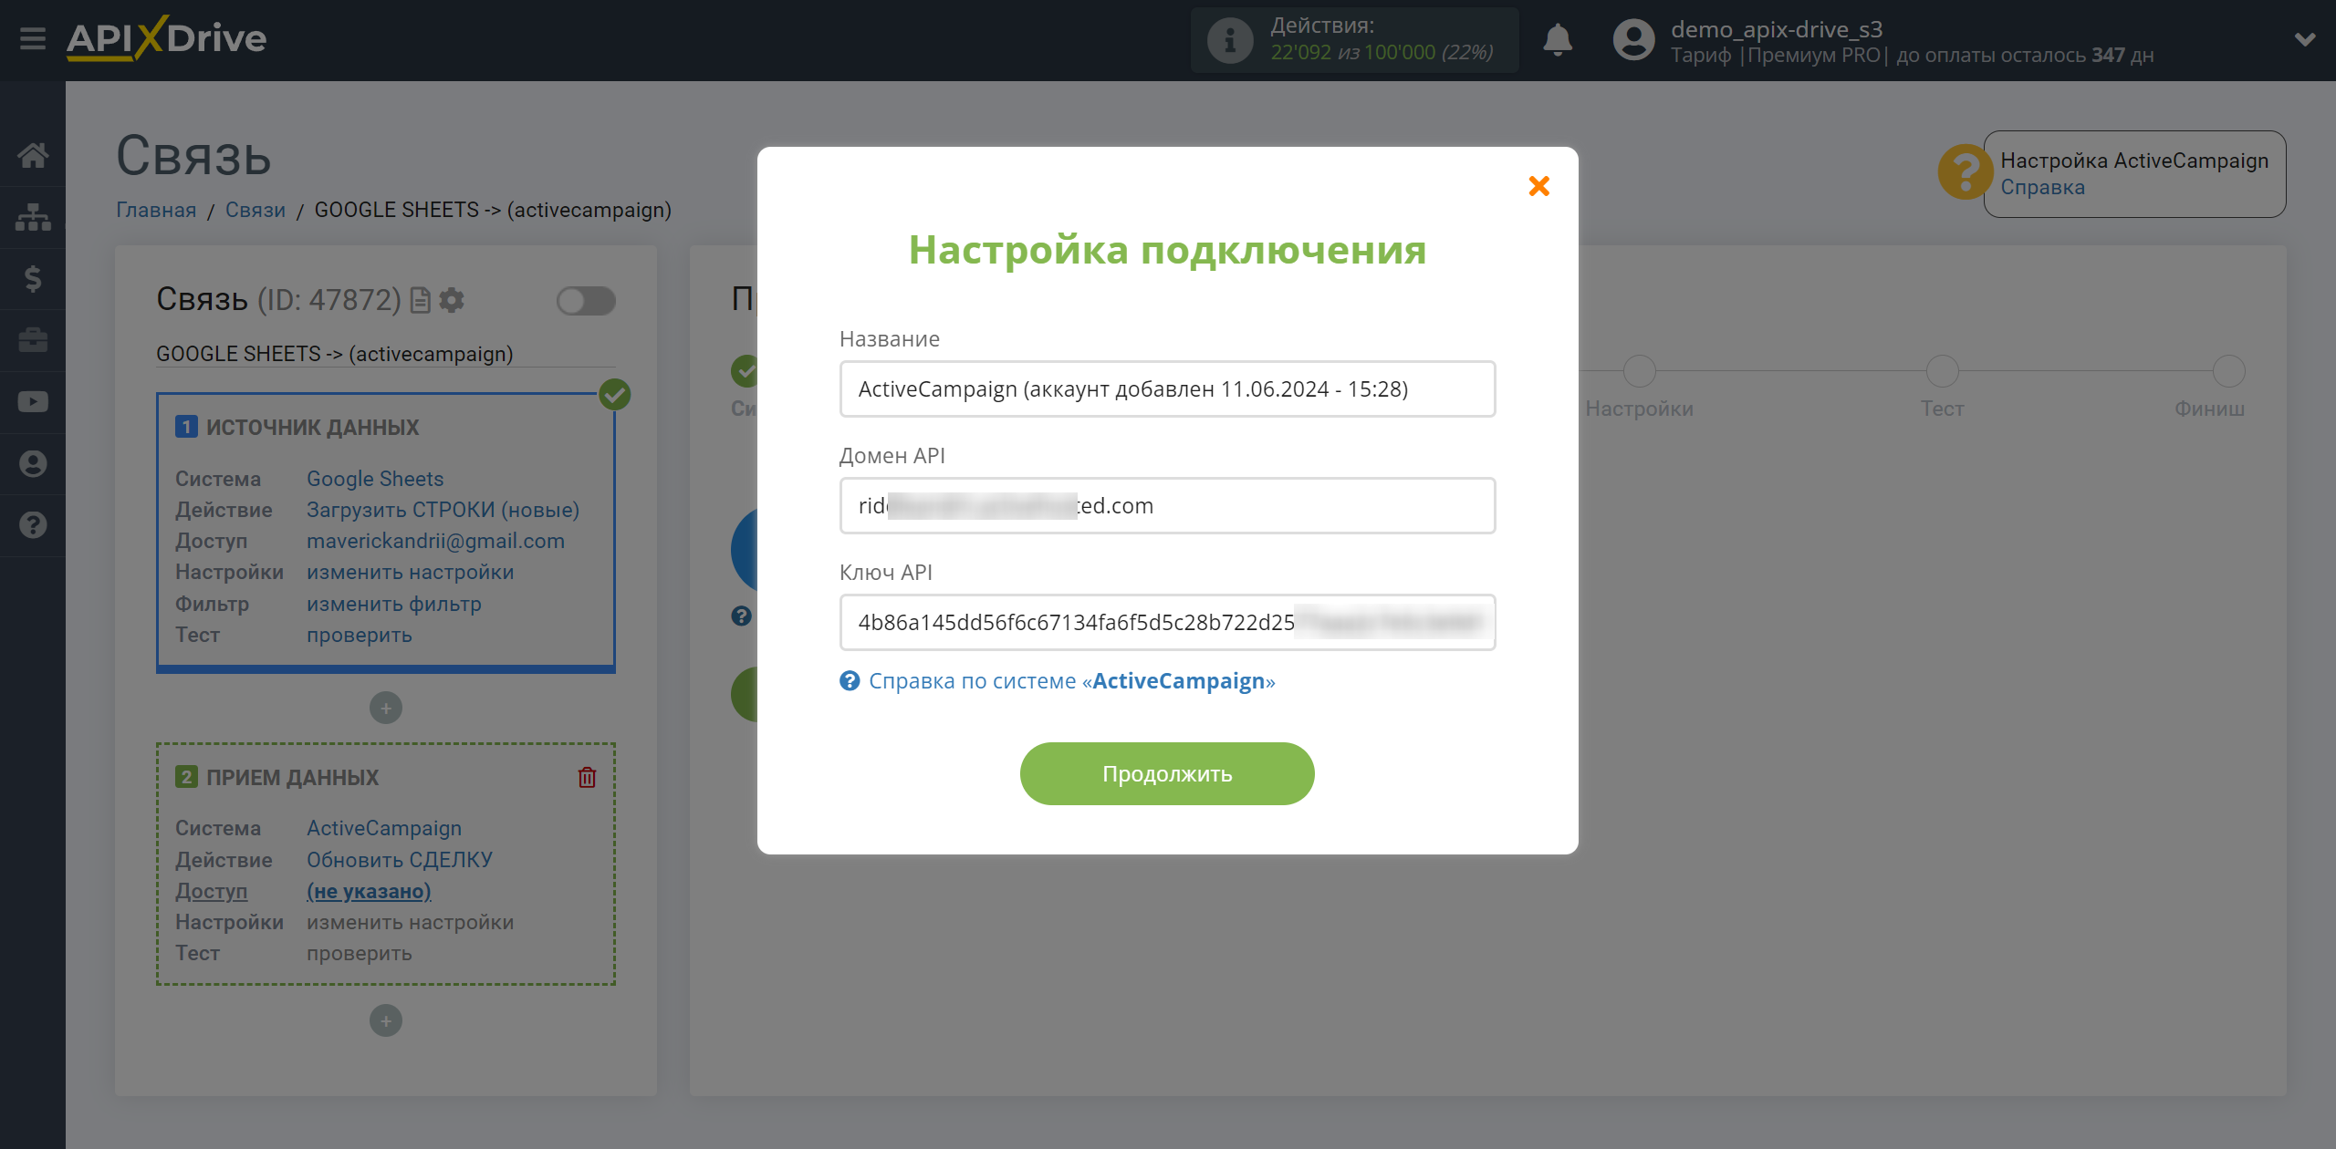
Task: Open the connections sitemap icon in the sidebar
Action: point(33,217)
